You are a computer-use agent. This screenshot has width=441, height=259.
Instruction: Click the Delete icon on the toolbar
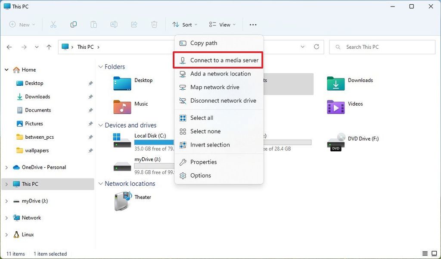(x=154, y=25)
